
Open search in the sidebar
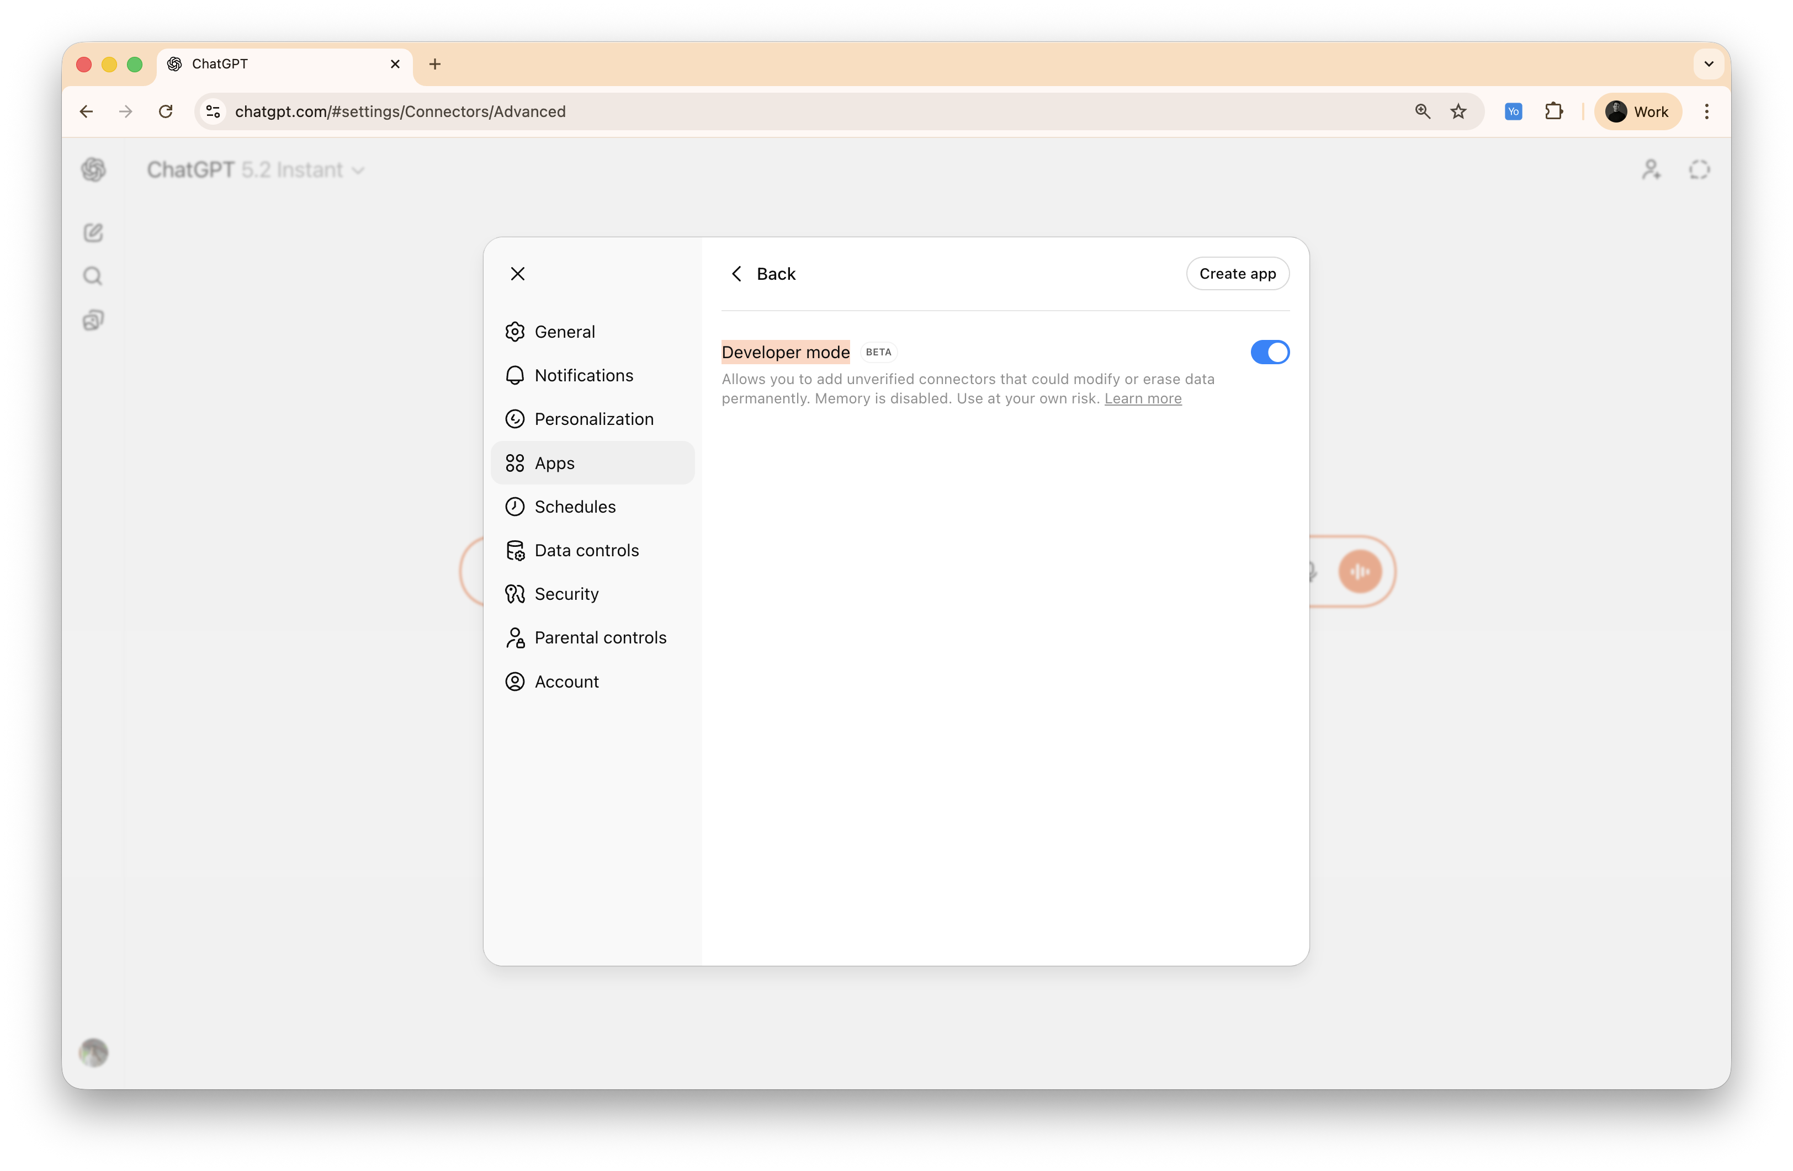tap(92, 275)
